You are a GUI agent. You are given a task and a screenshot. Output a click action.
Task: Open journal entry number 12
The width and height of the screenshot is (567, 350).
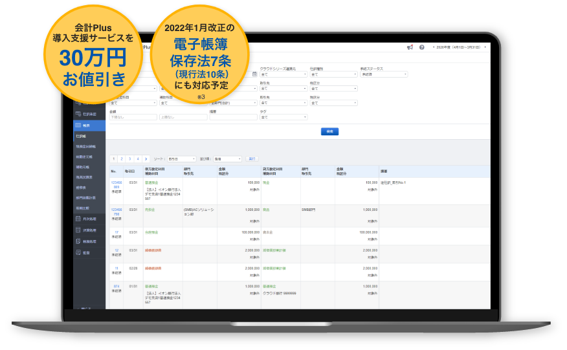point(117,250)
